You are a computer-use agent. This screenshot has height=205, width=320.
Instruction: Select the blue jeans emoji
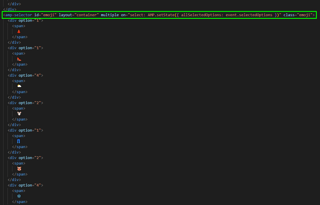pyautogui.click(x=19, y=141)
